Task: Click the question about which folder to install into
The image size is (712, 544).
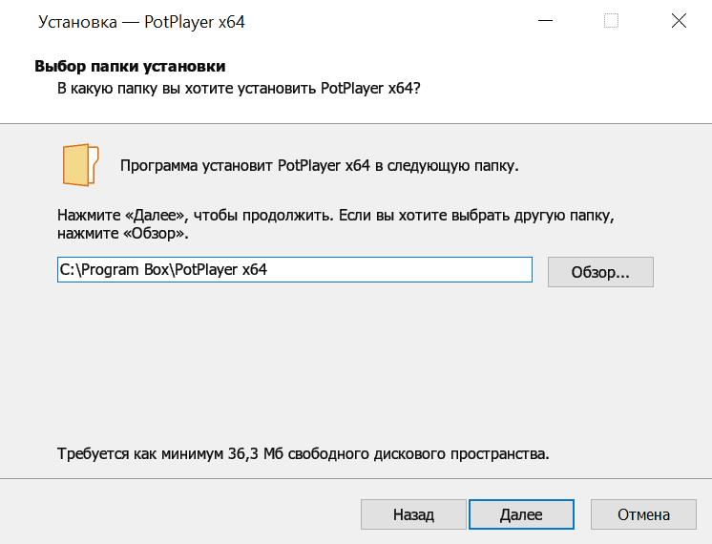Action: coord(239,88)
